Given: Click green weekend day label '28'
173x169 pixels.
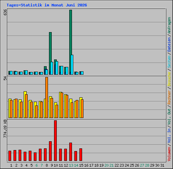Looking at the screenshot, I should 147,165.
